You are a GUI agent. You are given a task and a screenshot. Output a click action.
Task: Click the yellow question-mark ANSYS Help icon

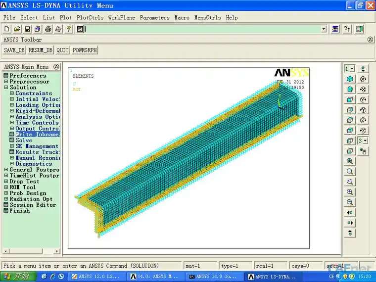click(x=69, y=29)
